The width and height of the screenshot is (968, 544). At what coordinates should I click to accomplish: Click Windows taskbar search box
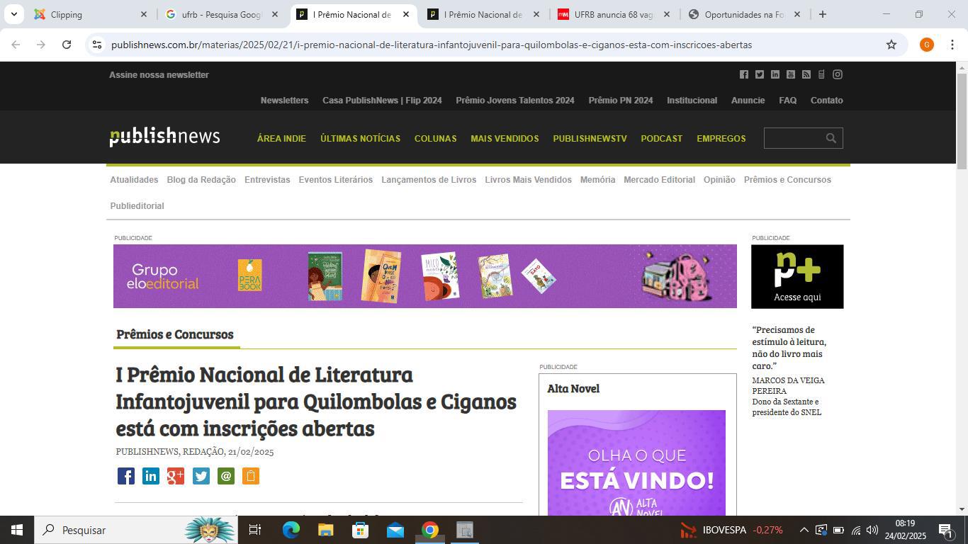tap(136, 530)
